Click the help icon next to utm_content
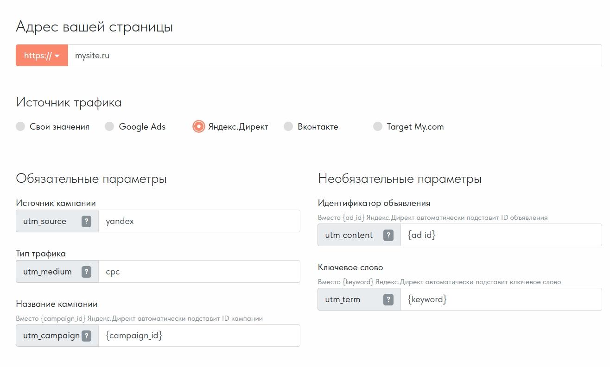 (x=388, y=235)
